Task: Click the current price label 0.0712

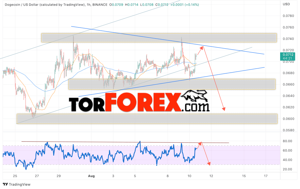Action: tap(288, 55)
